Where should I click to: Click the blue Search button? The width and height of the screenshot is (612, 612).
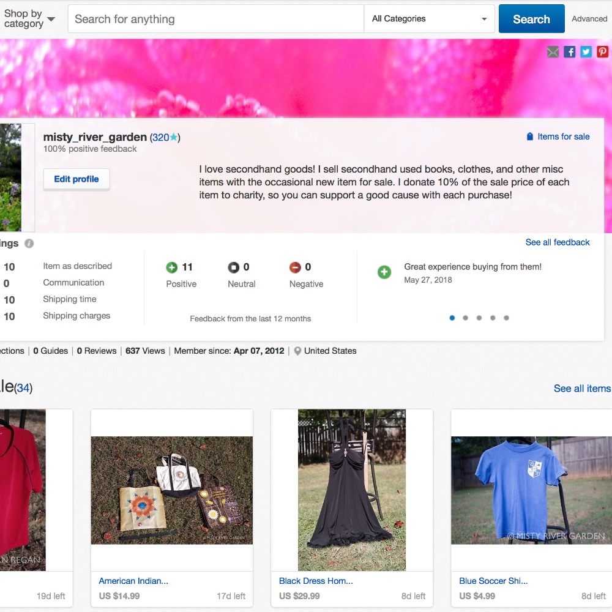click(532, 19)
